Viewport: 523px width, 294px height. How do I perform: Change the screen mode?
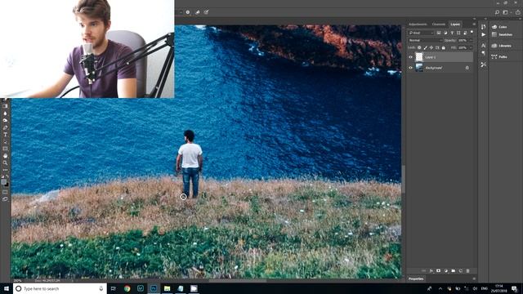(5, 198)
